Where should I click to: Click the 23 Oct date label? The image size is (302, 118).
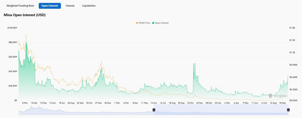click(191, 103)
